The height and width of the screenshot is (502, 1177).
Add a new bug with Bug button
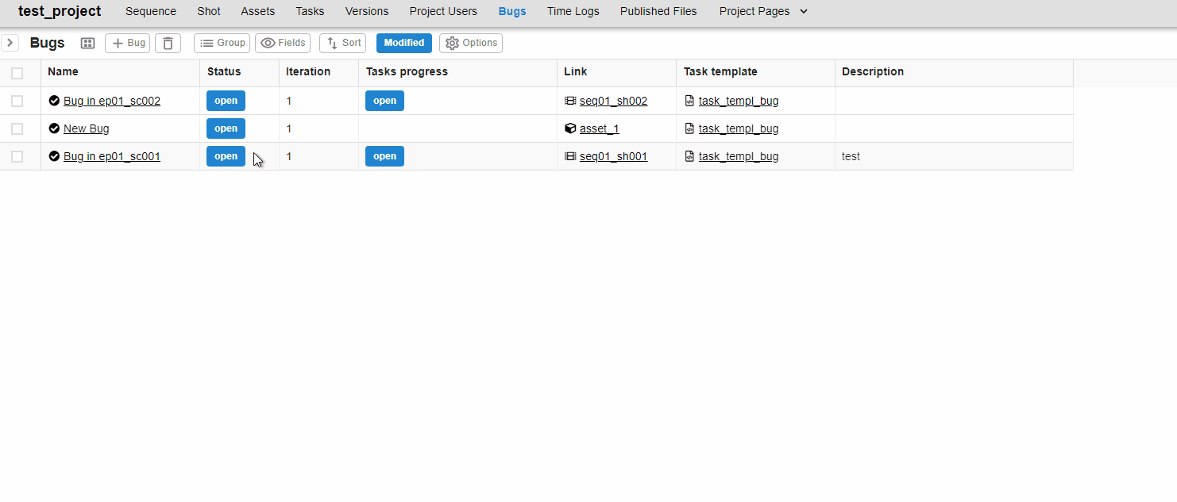click(x=127, y=43)
